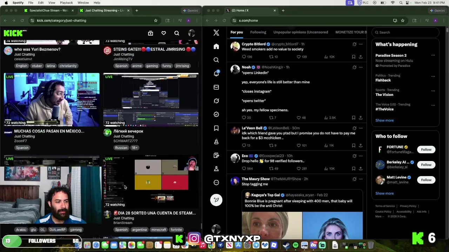Viewport: 449px width, 252px height.
Task: Open more options for The Vision trend
Action: point(433,90)
